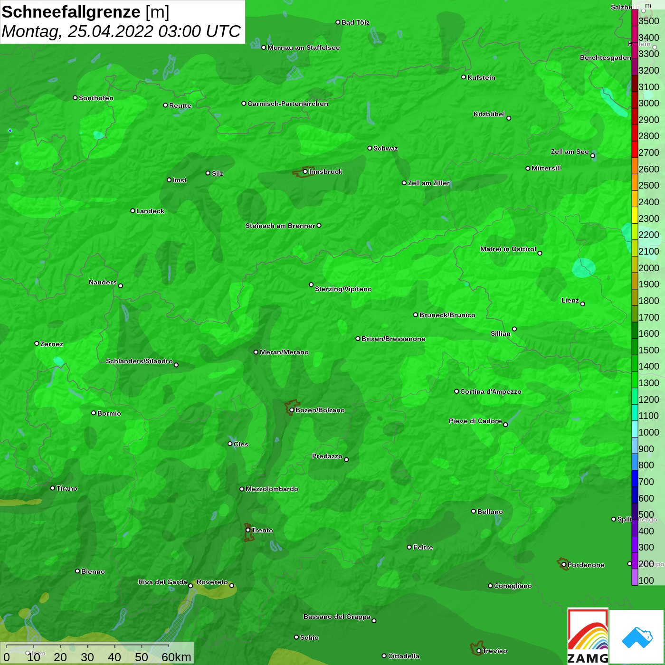Click the "60km" scale bar label

pyautogui.click(x=176, y=657)
